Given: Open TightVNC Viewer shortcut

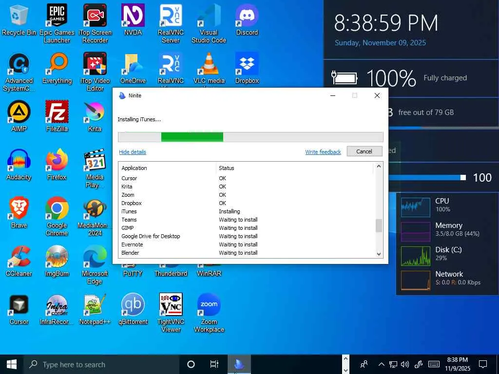Looking at the screenshot, I should pyautogui.click(x=171, y=313).
